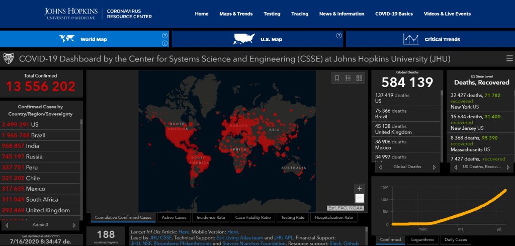Switch to U.S. Map tab
Viewport: 515px width, 246px height.
click(x=257, y=39)
